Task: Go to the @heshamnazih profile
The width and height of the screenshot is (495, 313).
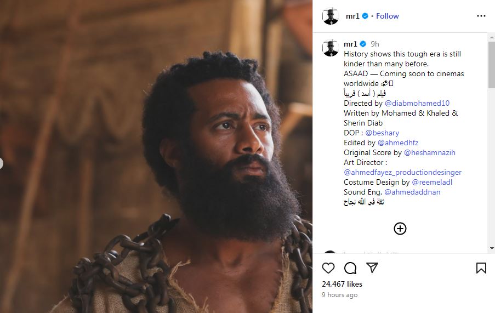Action: pos(430,152)
